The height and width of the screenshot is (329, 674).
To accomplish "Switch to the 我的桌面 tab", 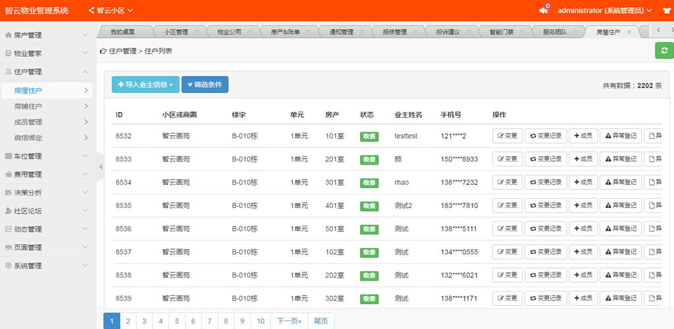I will (x=122, y=32).
